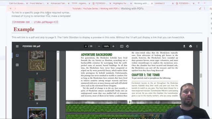Download the PDF using the download icon
This screenshot has height=119, width=212.
[x=184, y=46]
